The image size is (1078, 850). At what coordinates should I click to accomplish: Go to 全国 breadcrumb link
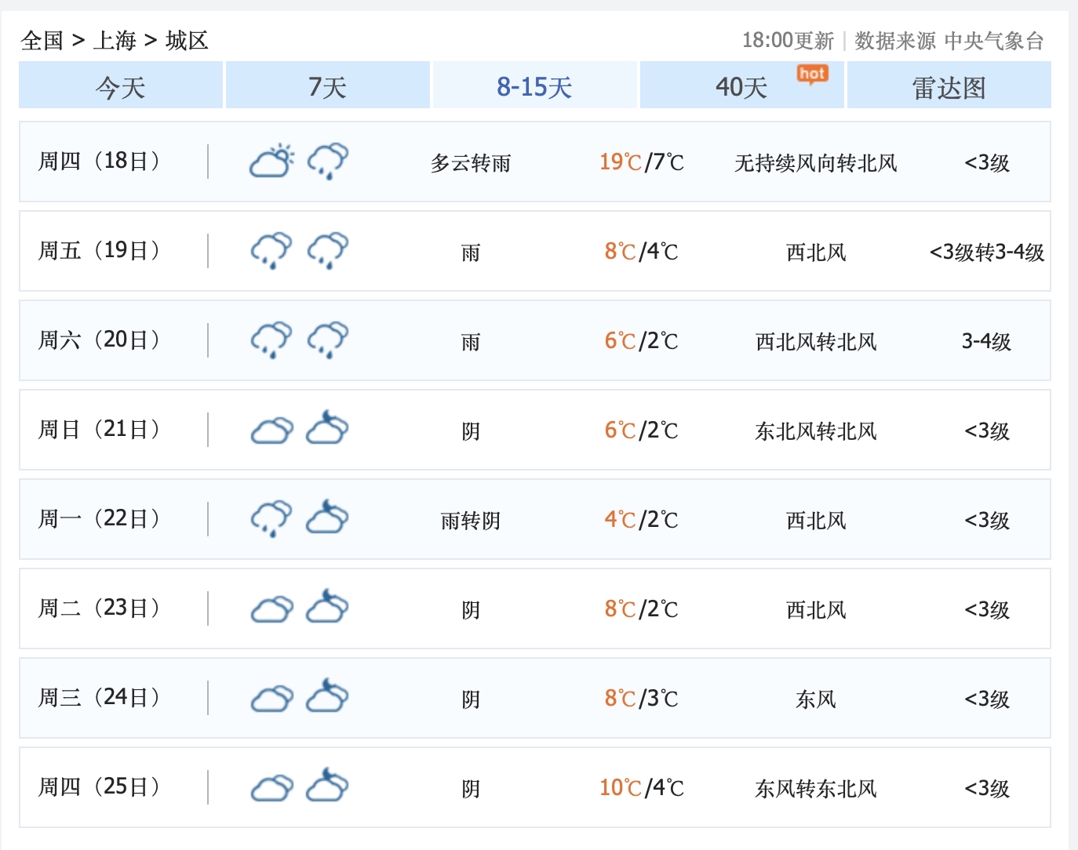click(x=42, y=40)
